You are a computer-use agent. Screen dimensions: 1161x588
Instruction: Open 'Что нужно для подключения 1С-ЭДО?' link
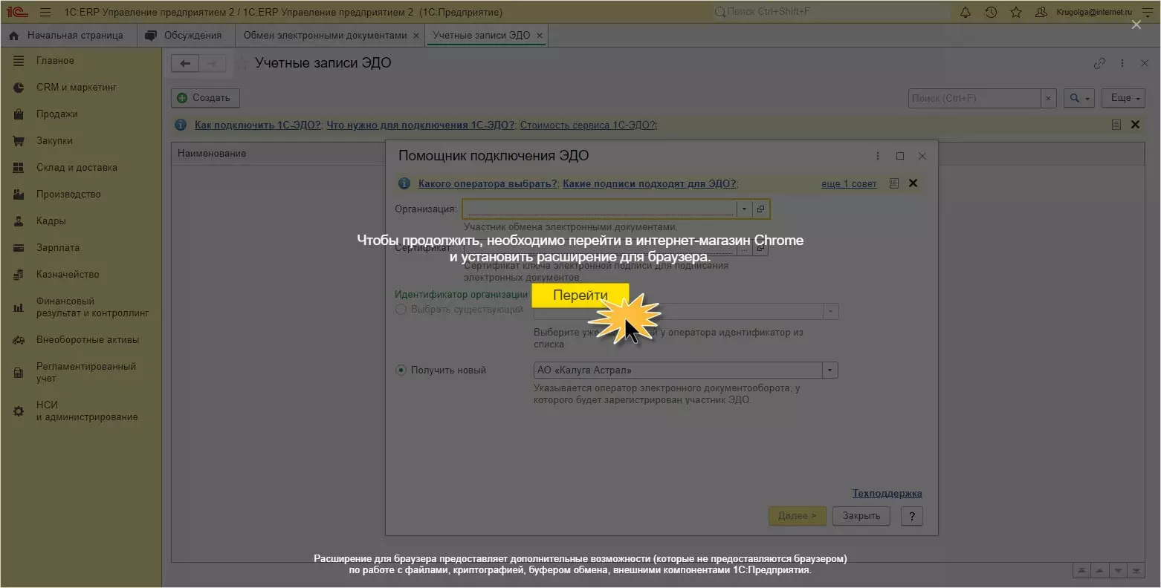coord(421,125)
